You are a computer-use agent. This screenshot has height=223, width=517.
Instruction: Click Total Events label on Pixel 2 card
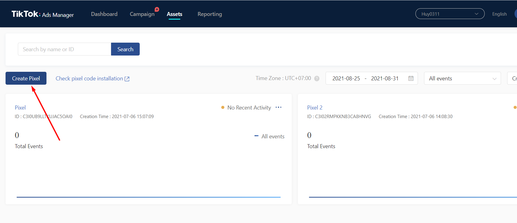tap(321, 146)
